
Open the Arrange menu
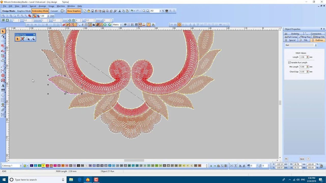42,6
